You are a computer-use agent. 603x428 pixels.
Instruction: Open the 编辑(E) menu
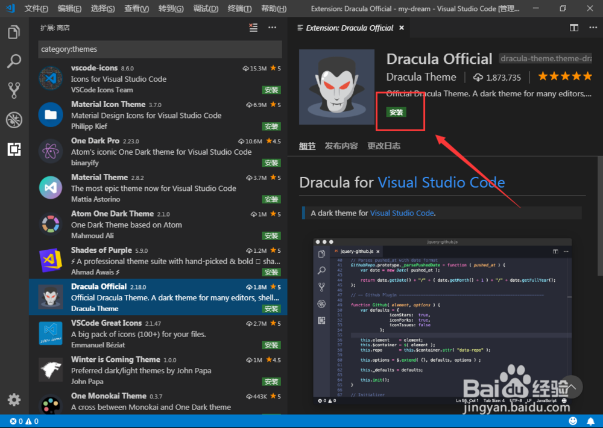[69, 8]
